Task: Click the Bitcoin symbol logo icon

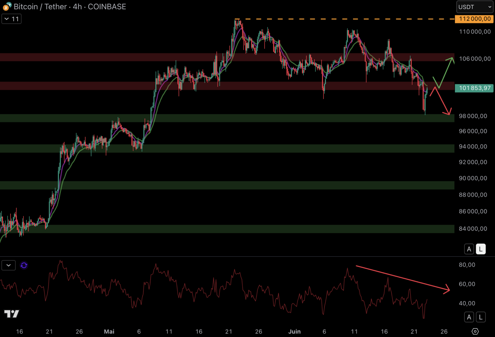Action: pyautogui.click(x=7, y=6)
